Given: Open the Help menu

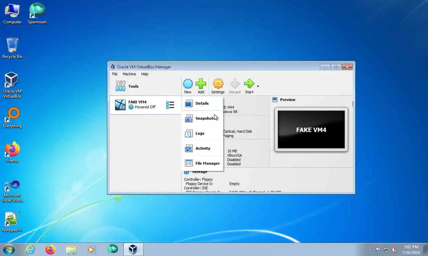Looking at the screenshot, I should [x=144, y=74].
